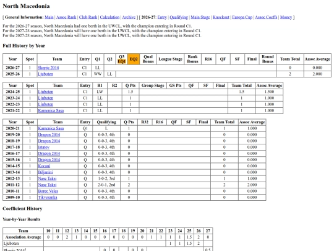Select the 2.000 Assoc Average for 2025-26
Image resolution: width=334 pixels, height=251 pixels.
(317, 74)
